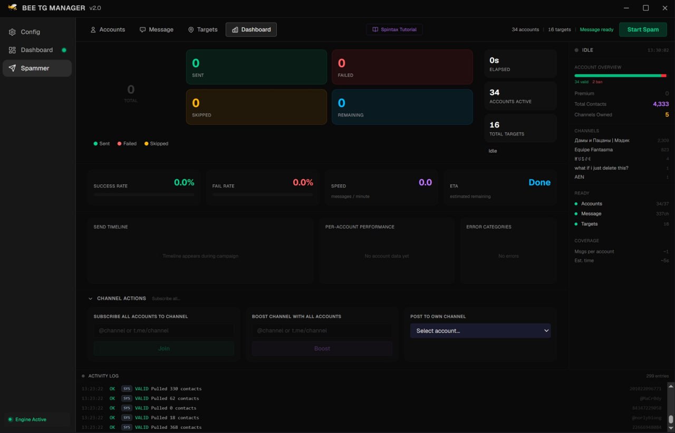
Task: Click the Account Overview valid/ban bar
Action: coord(621,76)
